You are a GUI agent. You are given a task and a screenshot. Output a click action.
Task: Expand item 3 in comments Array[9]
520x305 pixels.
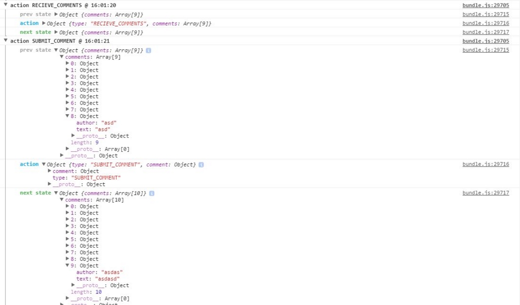tap(68, 83)
